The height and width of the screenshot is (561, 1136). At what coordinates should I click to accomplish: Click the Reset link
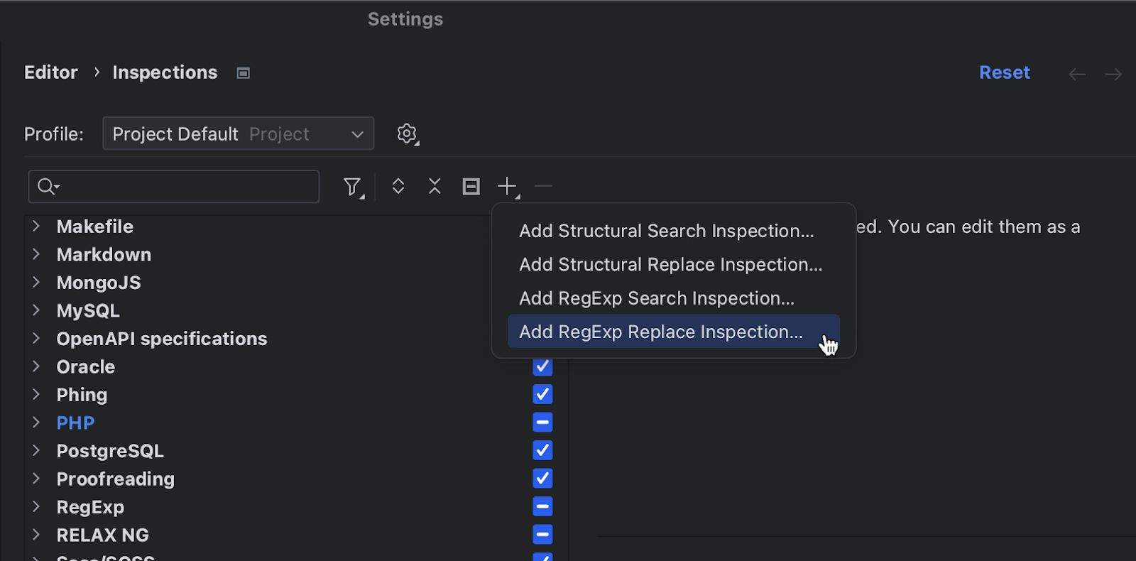tap(1004, 72)
